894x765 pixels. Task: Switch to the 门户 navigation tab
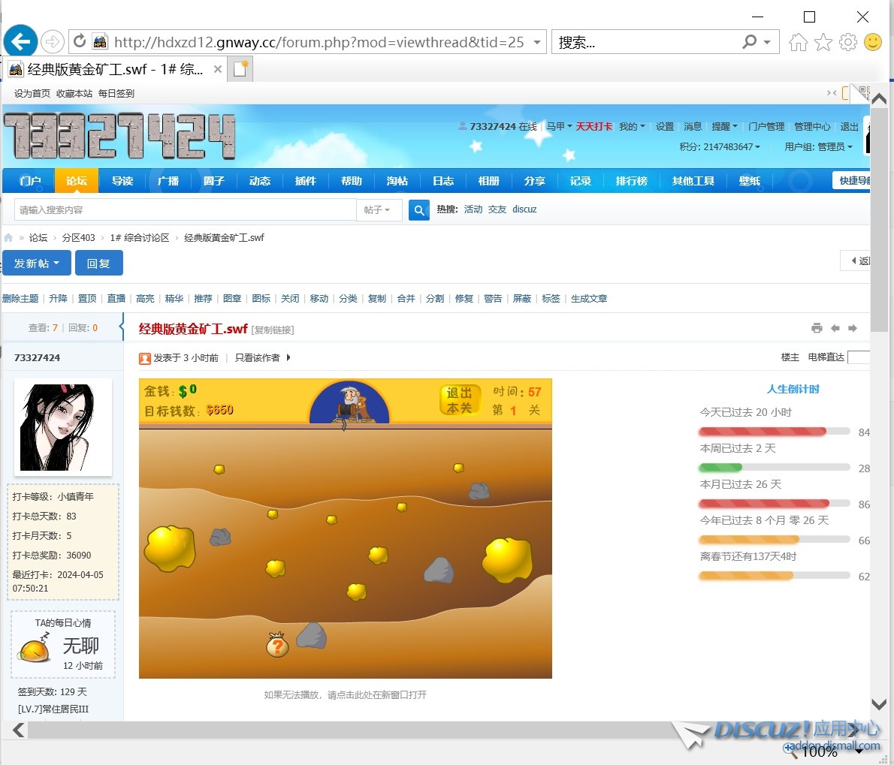click(29, 181)
